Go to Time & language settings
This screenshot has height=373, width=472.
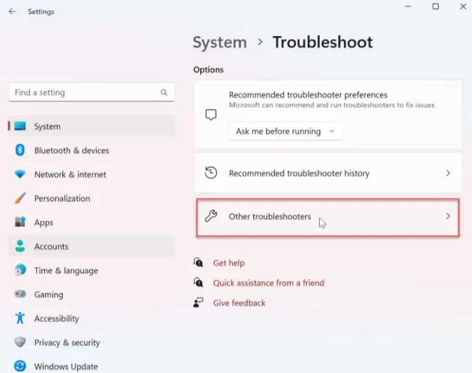tap(66, 271)
